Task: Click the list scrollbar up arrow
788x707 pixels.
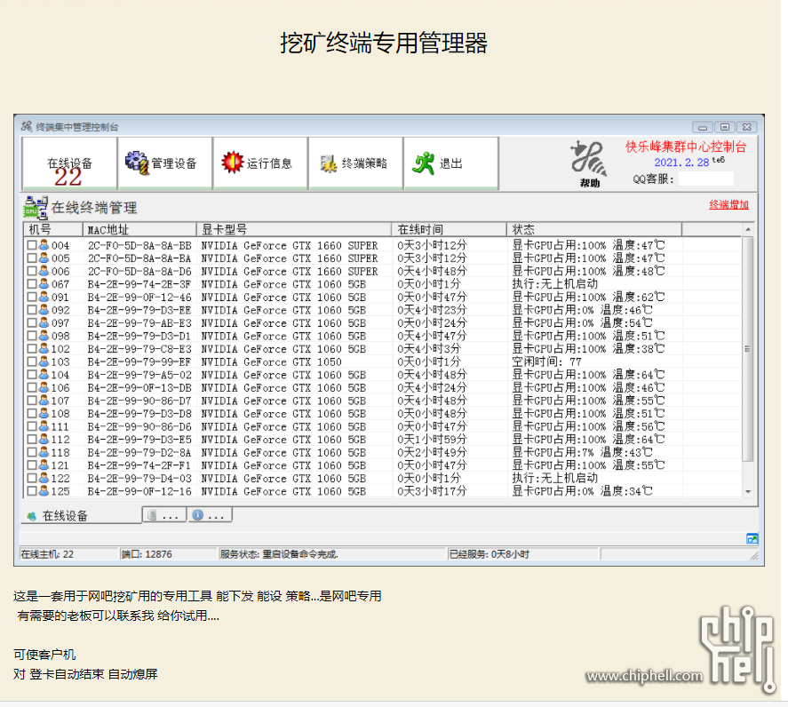Action: click(x=748, y=229)
